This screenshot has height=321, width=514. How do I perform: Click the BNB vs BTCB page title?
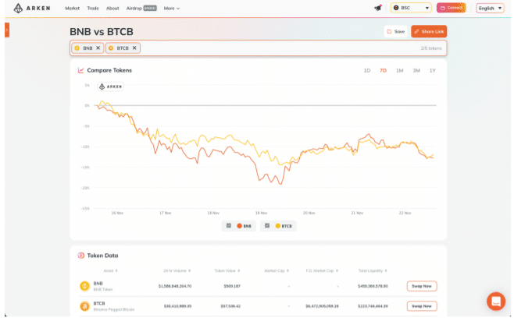(x=102, y=32)
